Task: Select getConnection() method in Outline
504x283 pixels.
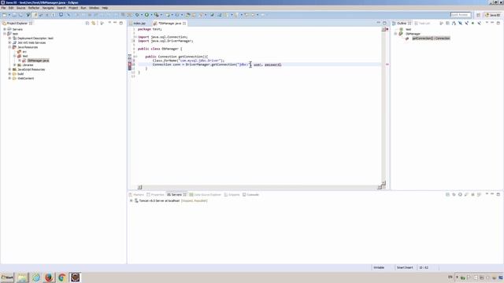Action: pos(431,39)
